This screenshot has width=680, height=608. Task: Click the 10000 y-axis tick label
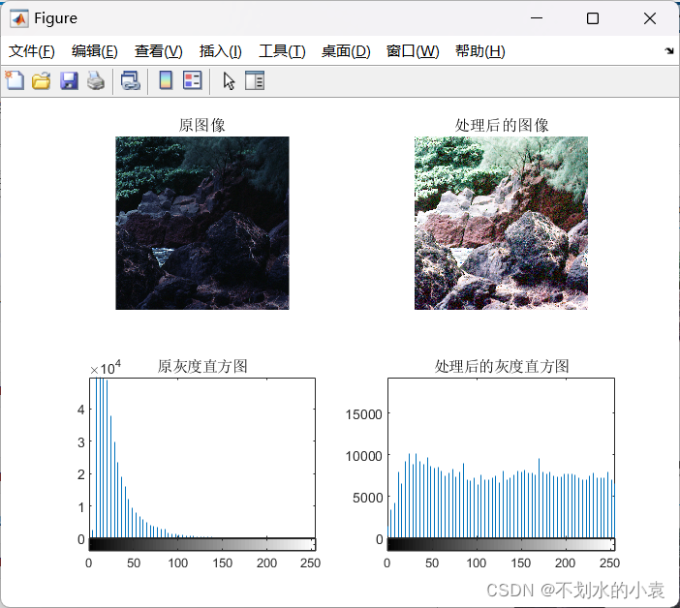[363, 456]
